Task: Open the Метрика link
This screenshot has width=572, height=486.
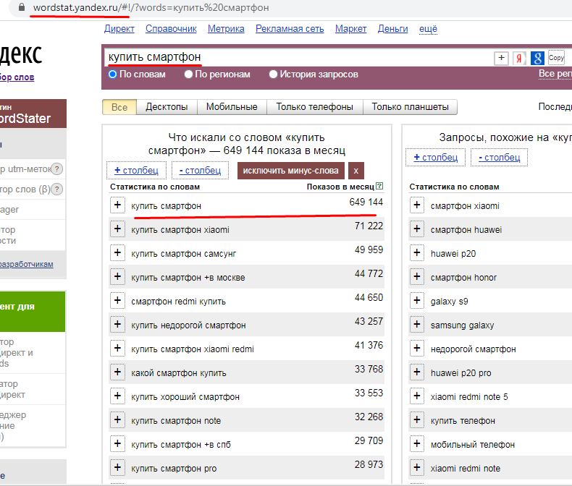Action: [226, 29]
